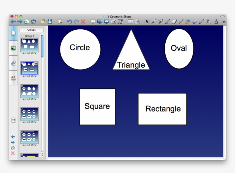Image resolution: width=235 pixels, height=173 pixels.
Task: Click the Save floppy disk icon
Action: coord(50,22)
